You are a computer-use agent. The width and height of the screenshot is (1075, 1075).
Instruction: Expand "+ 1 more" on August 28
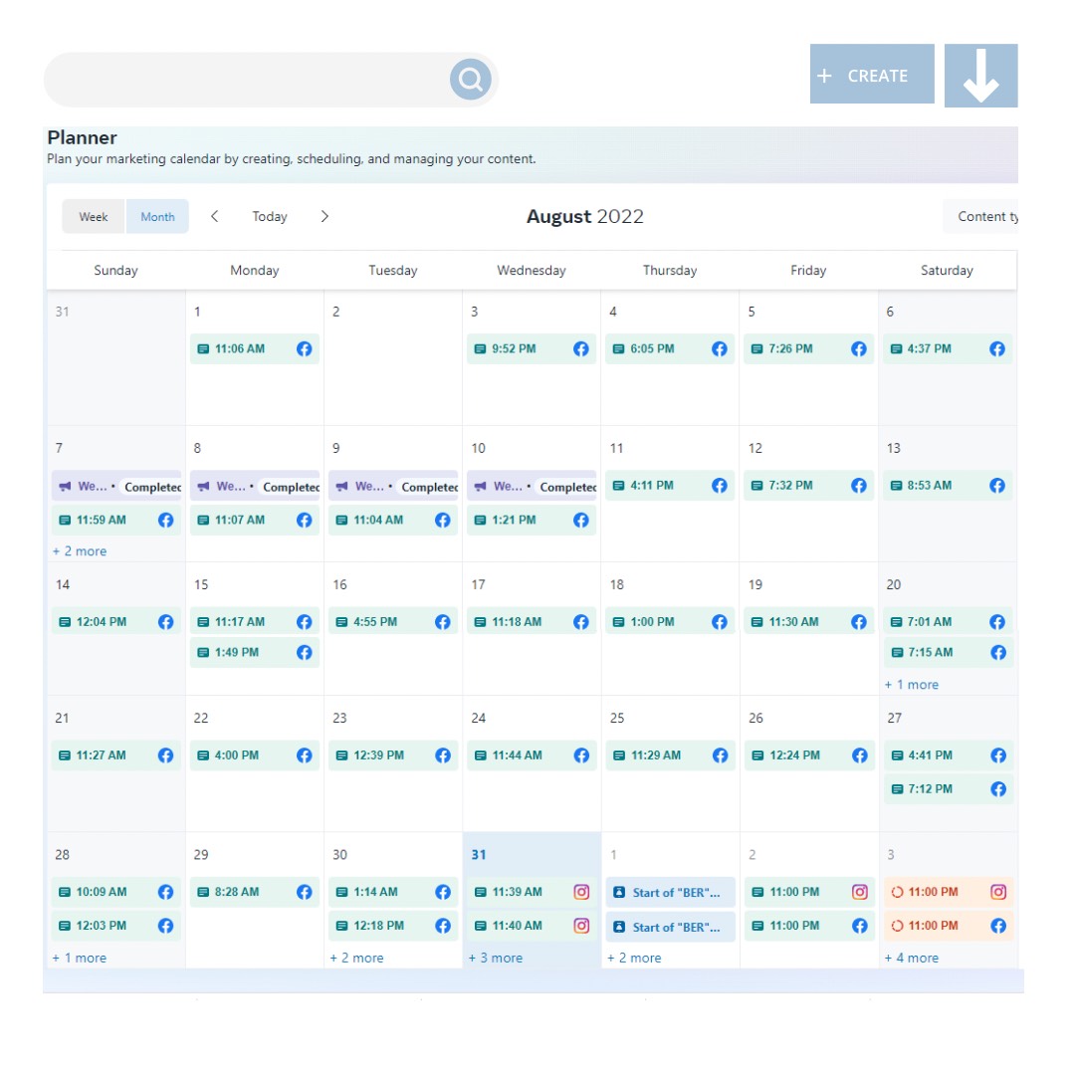[x=80, y=958]
